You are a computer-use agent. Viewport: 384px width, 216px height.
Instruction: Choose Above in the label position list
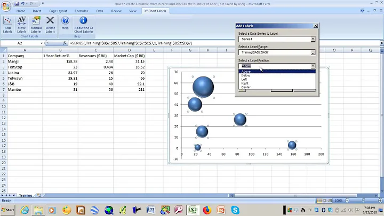(x=277, y=72)
